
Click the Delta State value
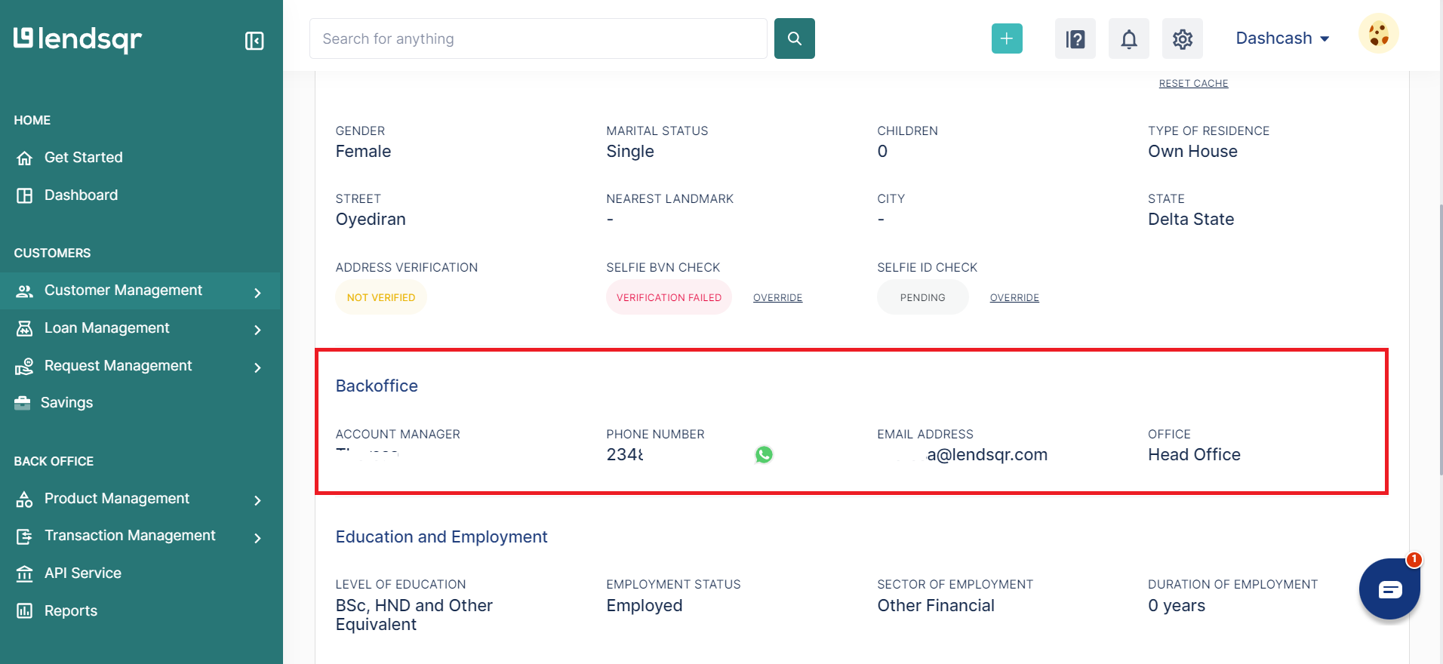point(1191,219)
